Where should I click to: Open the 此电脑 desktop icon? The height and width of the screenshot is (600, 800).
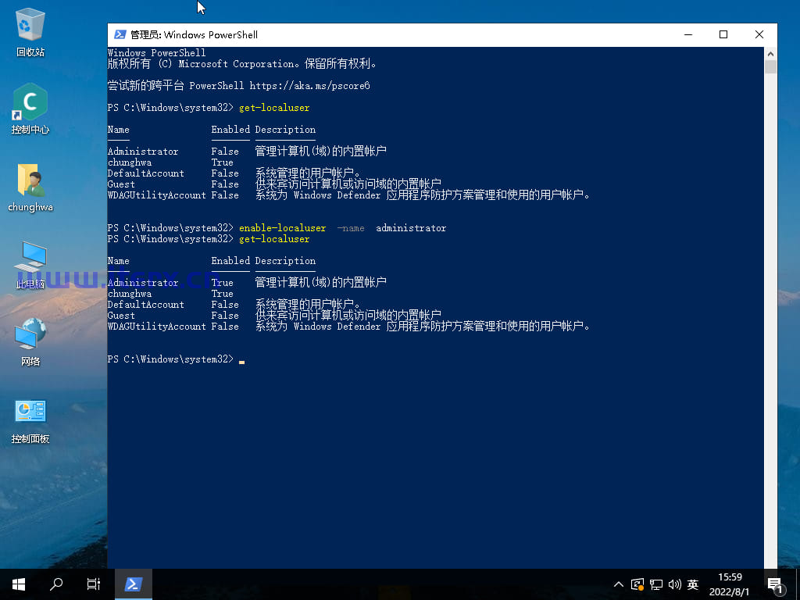(x=30, y=266)
